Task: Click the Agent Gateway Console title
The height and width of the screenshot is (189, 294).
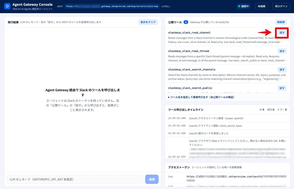Action: (32, 4)
